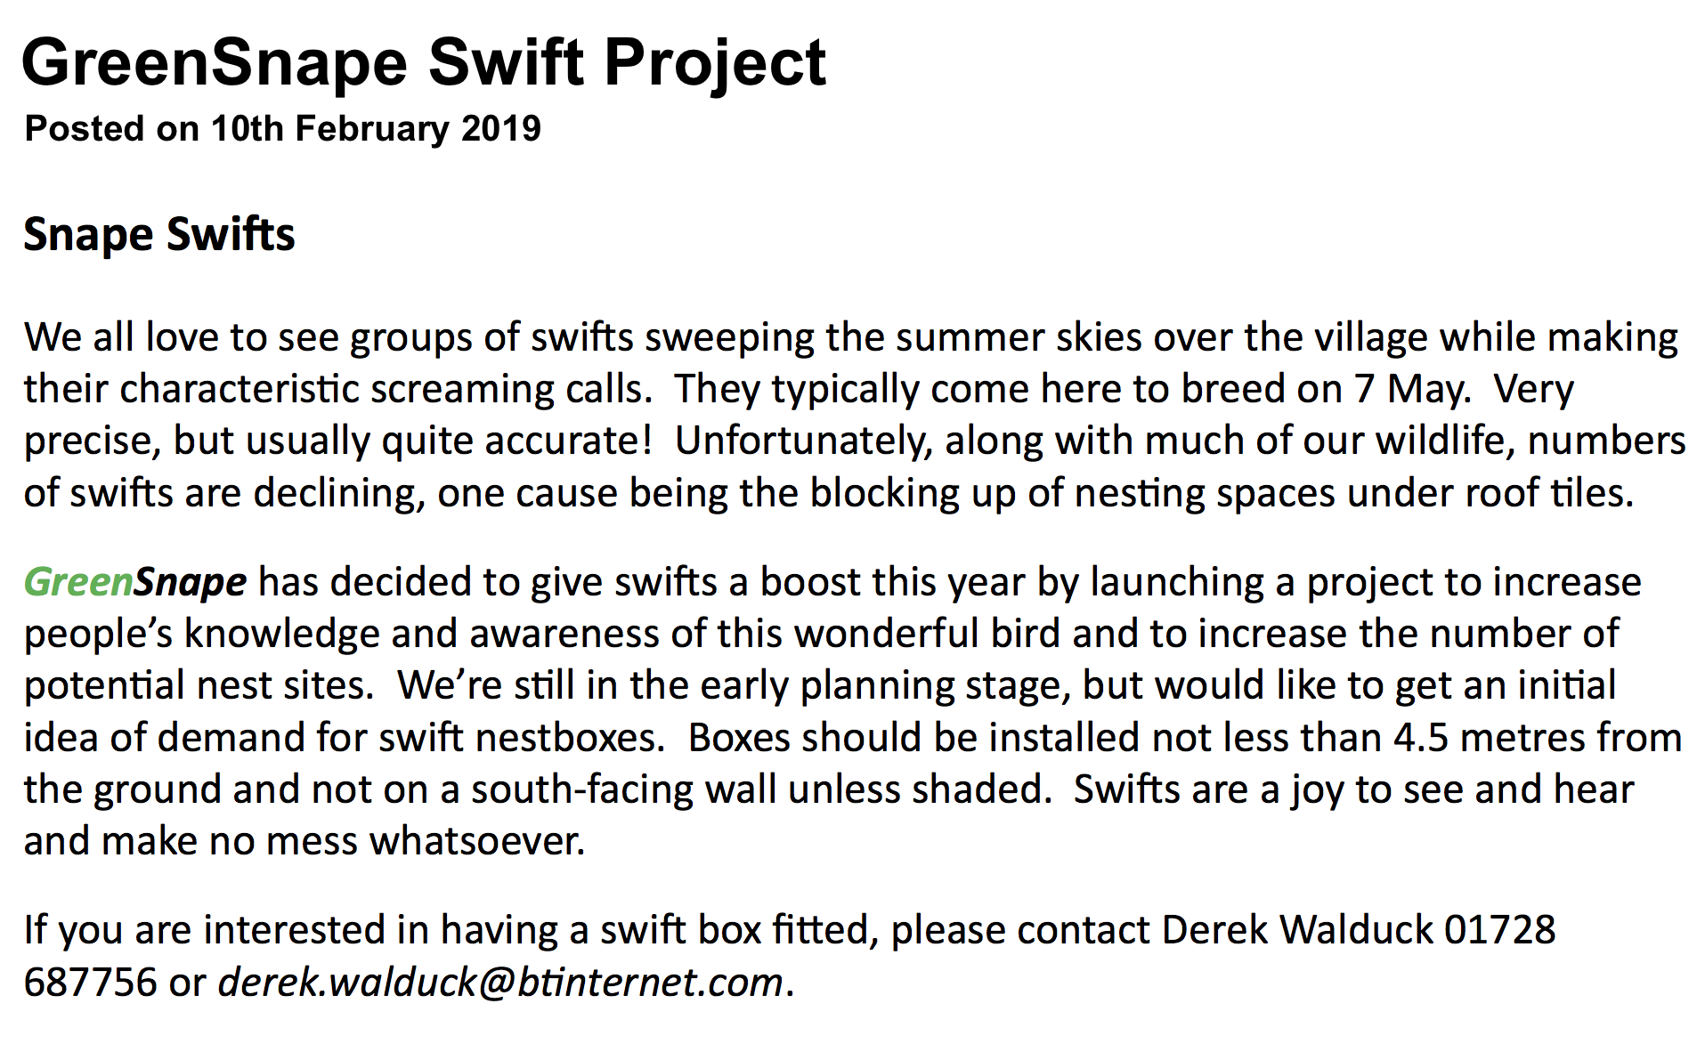This screenshot has width=1705, height=1052.
Task: Click the number 687756
Action: point(90,983)
